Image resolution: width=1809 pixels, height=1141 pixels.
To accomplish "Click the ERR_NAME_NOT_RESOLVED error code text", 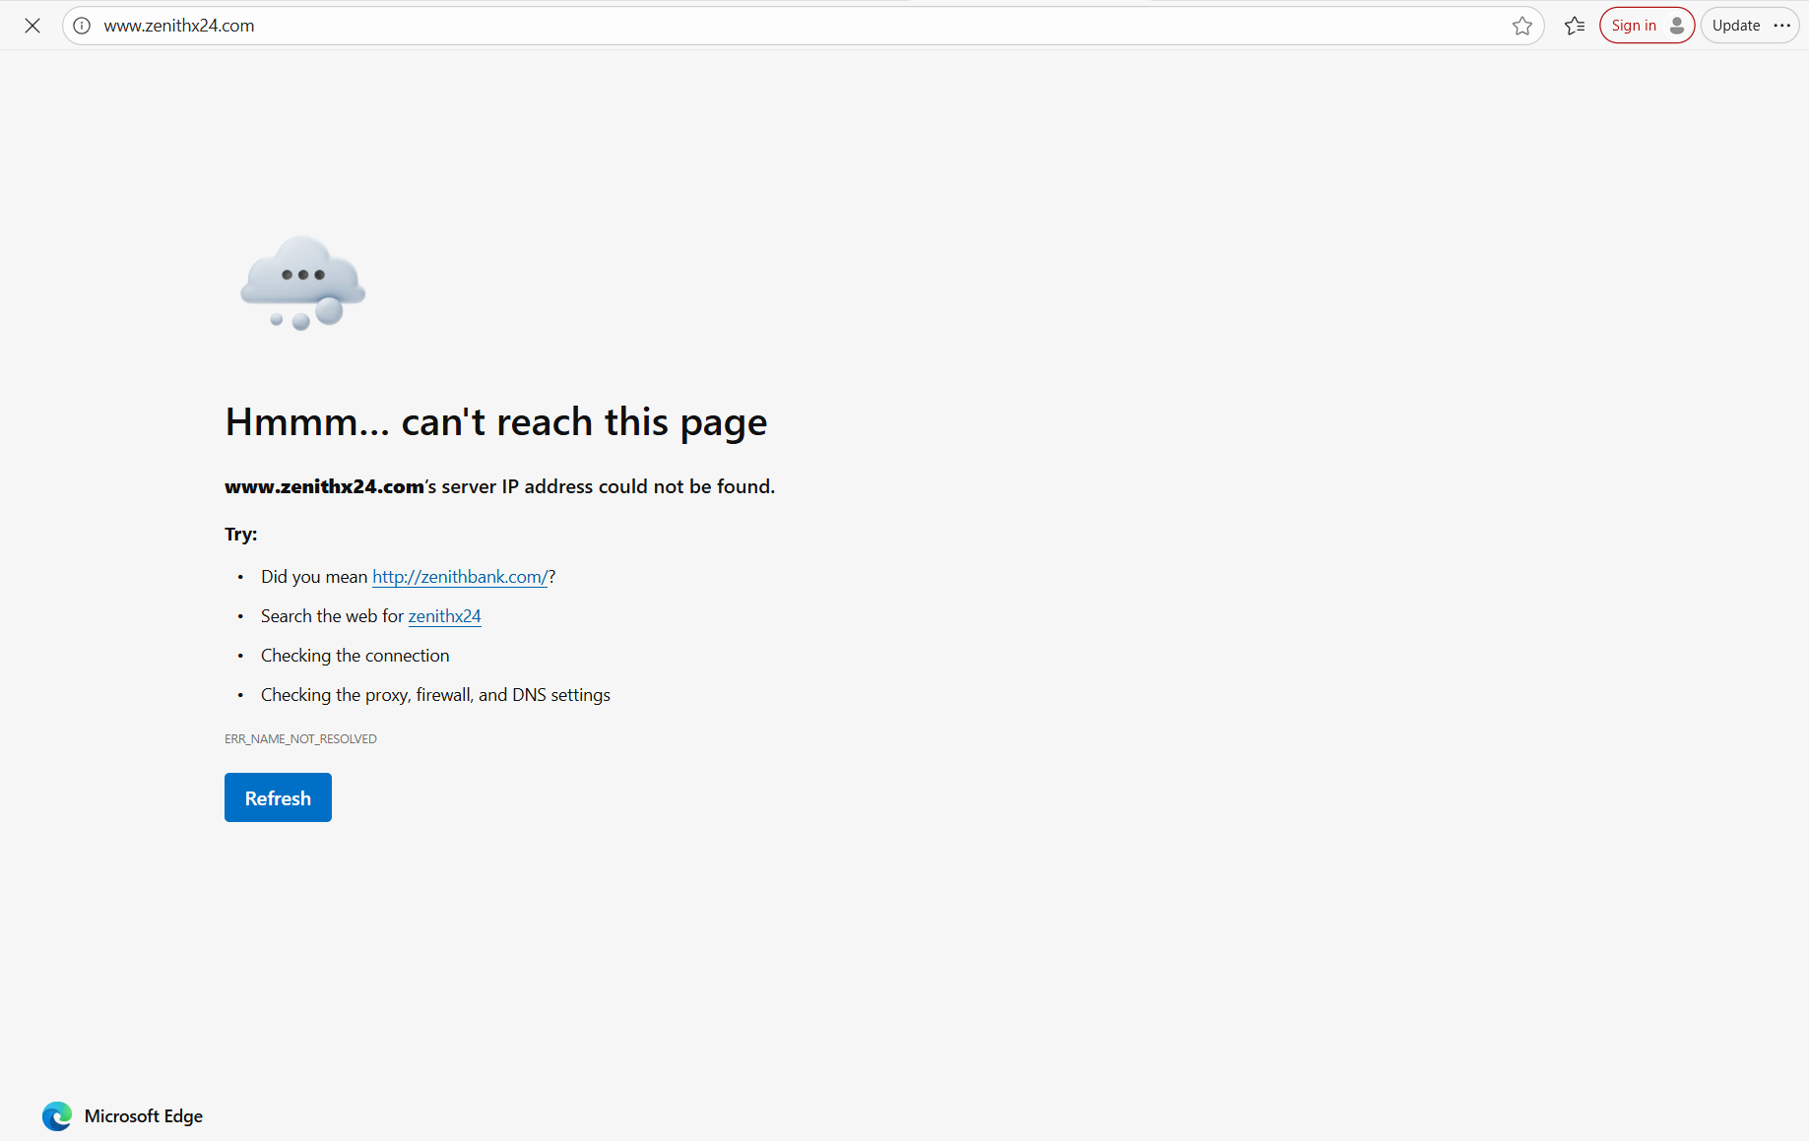I will pos(300,739).
